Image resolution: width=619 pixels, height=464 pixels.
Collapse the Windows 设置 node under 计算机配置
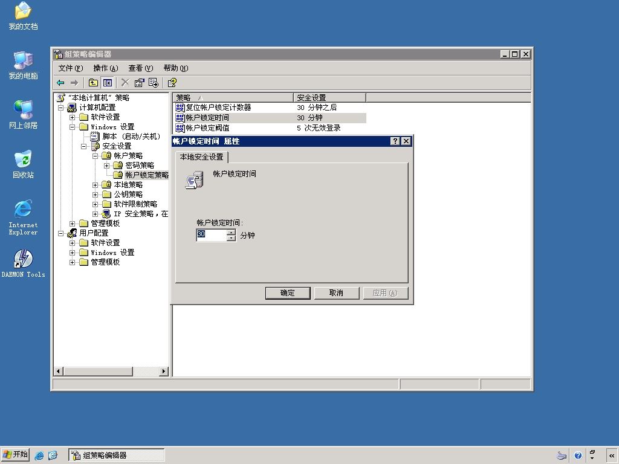tap(73, 127)
